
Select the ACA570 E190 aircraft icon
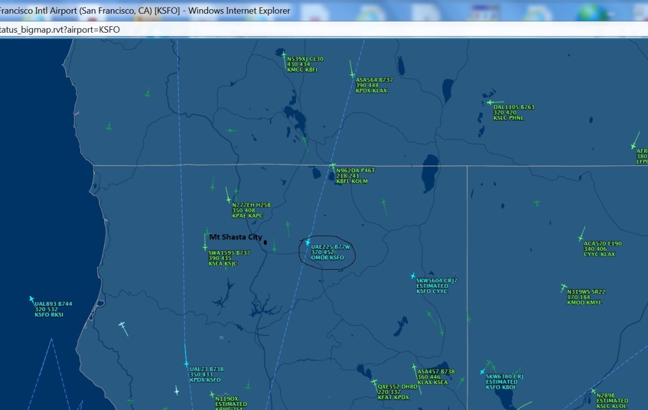(581, 237)
